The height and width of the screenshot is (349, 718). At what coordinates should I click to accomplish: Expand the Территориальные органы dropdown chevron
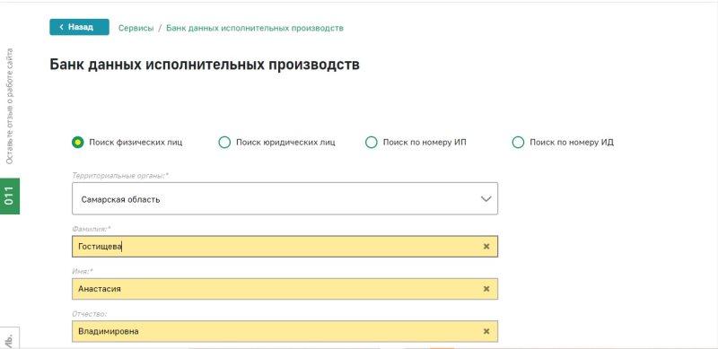(486, 199)
